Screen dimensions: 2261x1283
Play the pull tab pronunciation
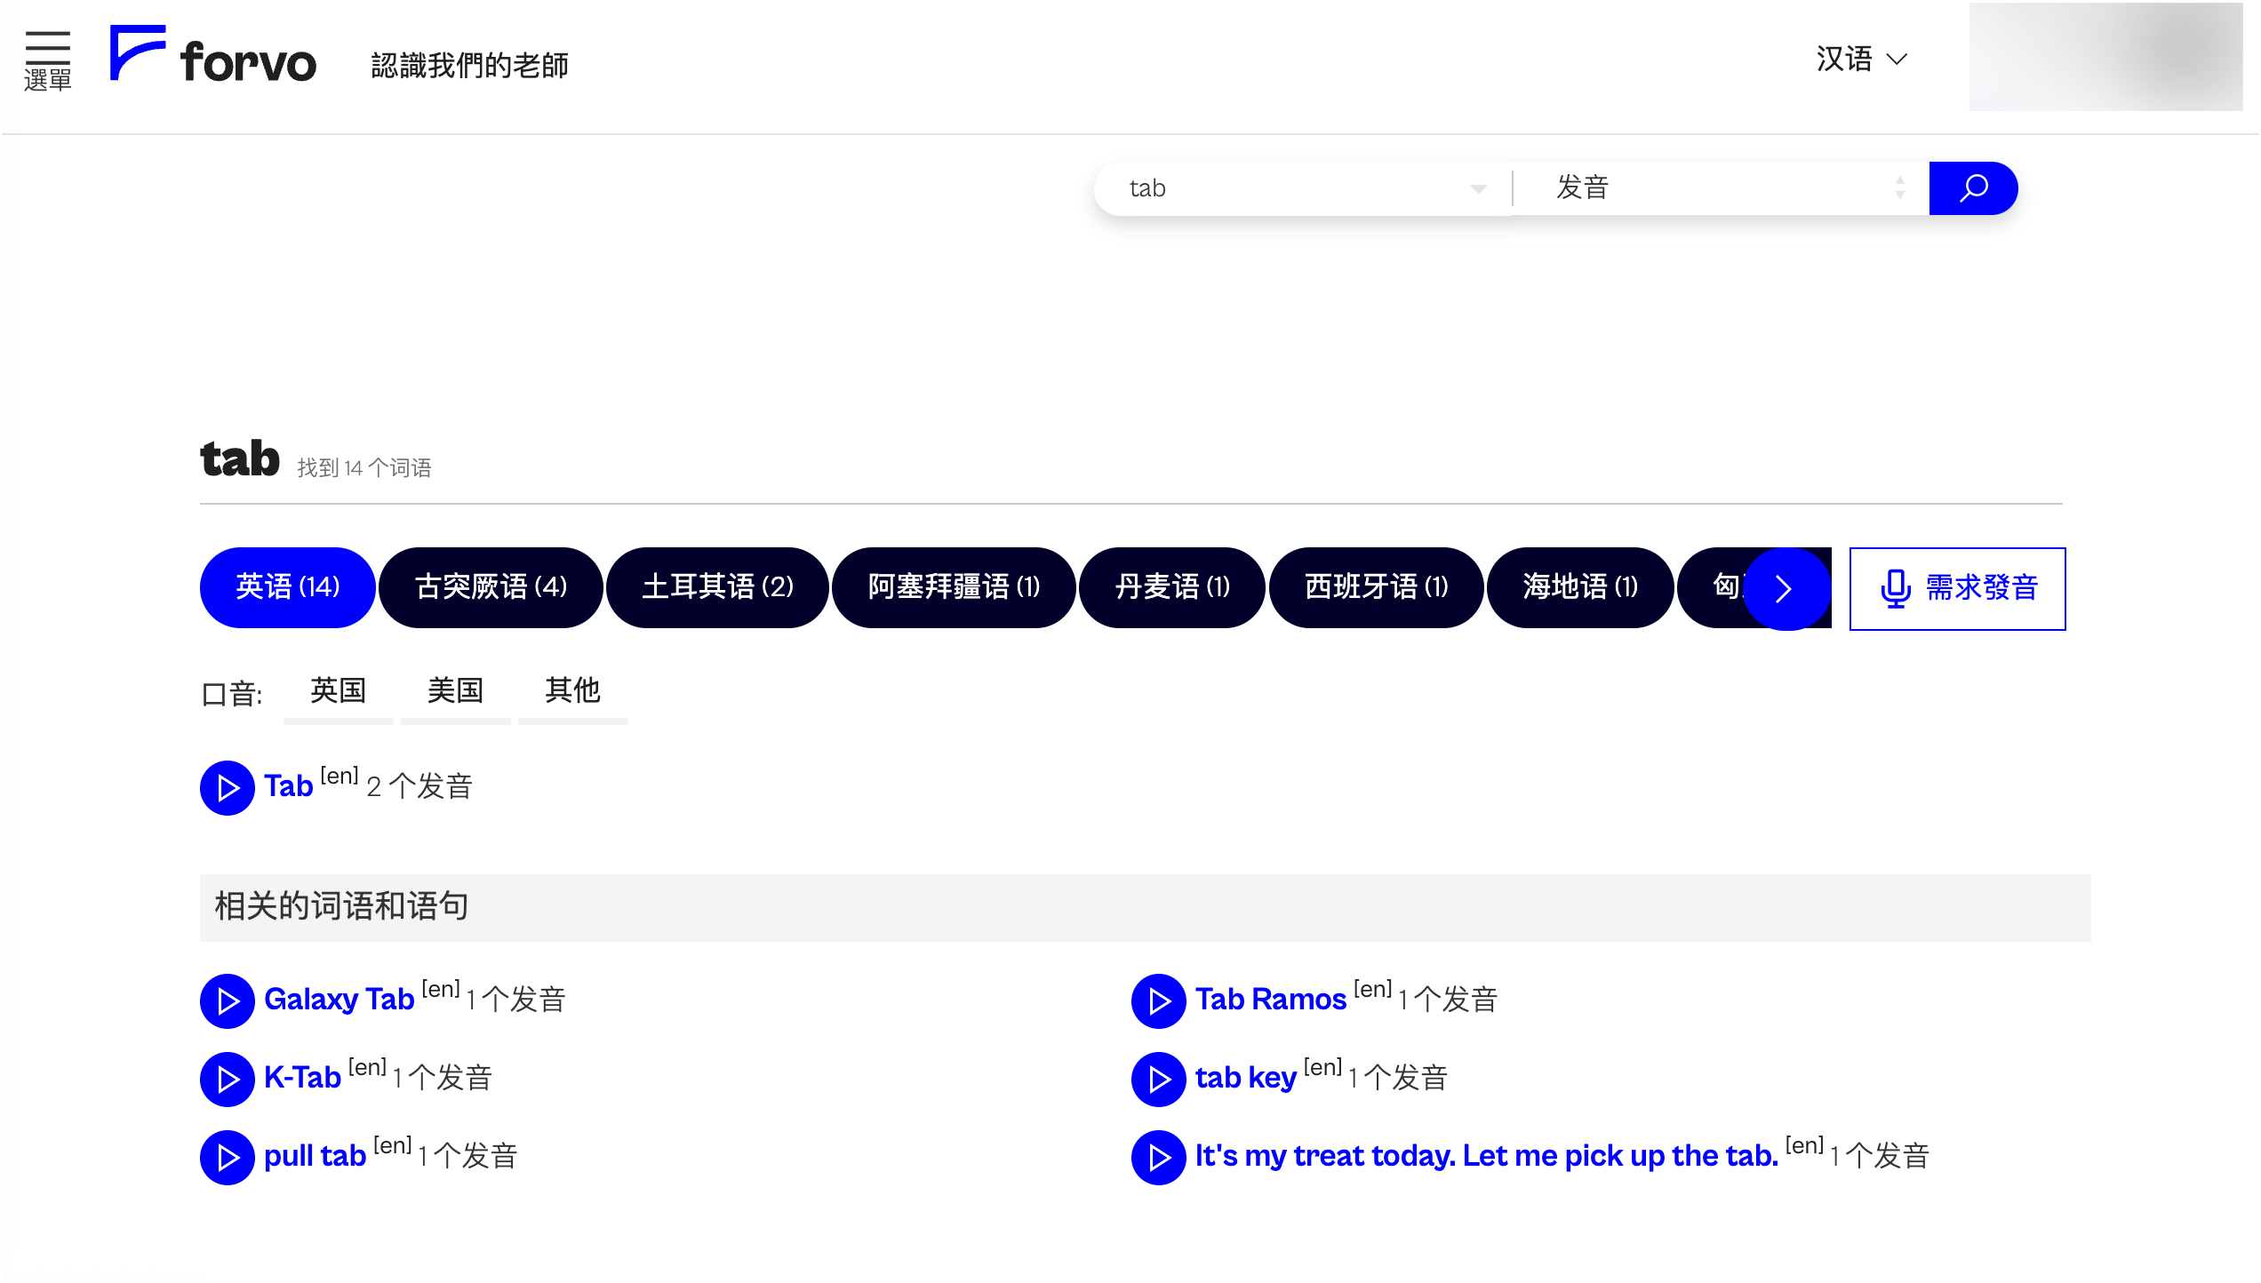pyautogui.click(x=228, y=1158)
